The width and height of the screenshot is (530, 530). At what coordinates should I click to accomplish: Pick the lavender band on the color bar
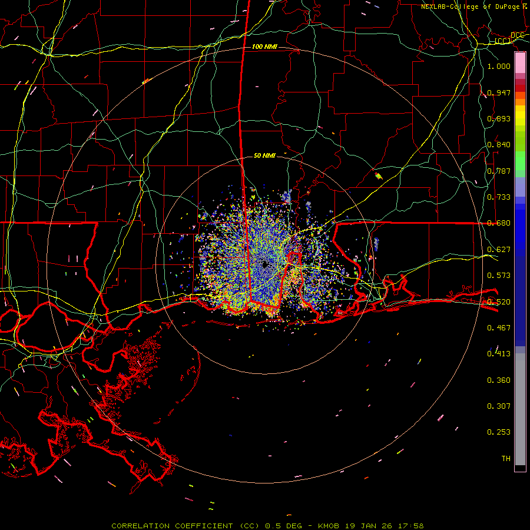click(520, 187)
